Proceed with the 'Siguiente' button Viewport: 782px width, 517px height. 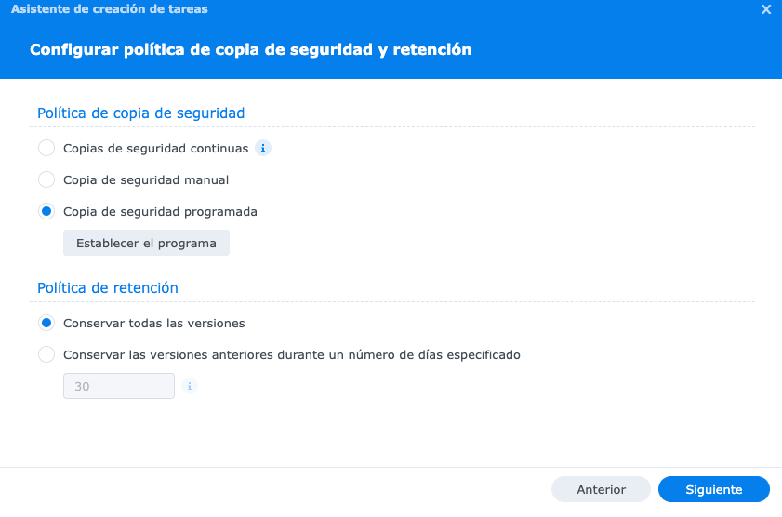(713, 489)
